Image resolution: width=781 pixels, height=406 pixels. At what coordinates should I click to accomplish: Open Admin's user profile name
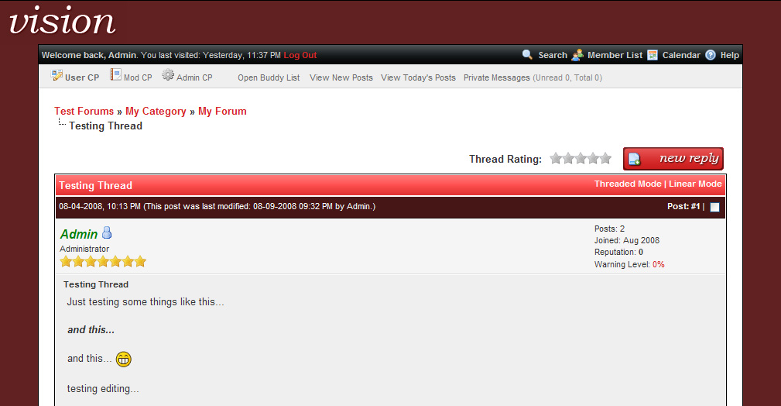click(79, 234)
